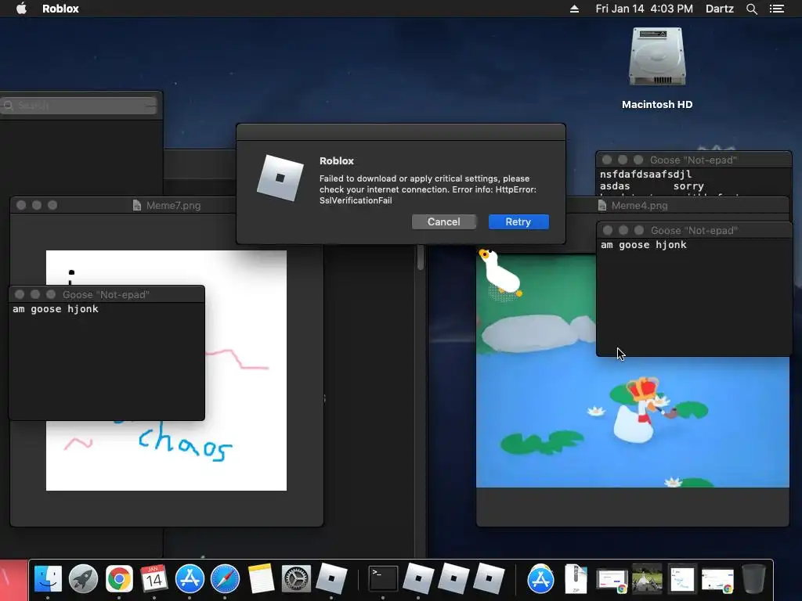Click the date and time in menu bar
802x601 pixels.
pyautogui.click(x=644, y=9)
